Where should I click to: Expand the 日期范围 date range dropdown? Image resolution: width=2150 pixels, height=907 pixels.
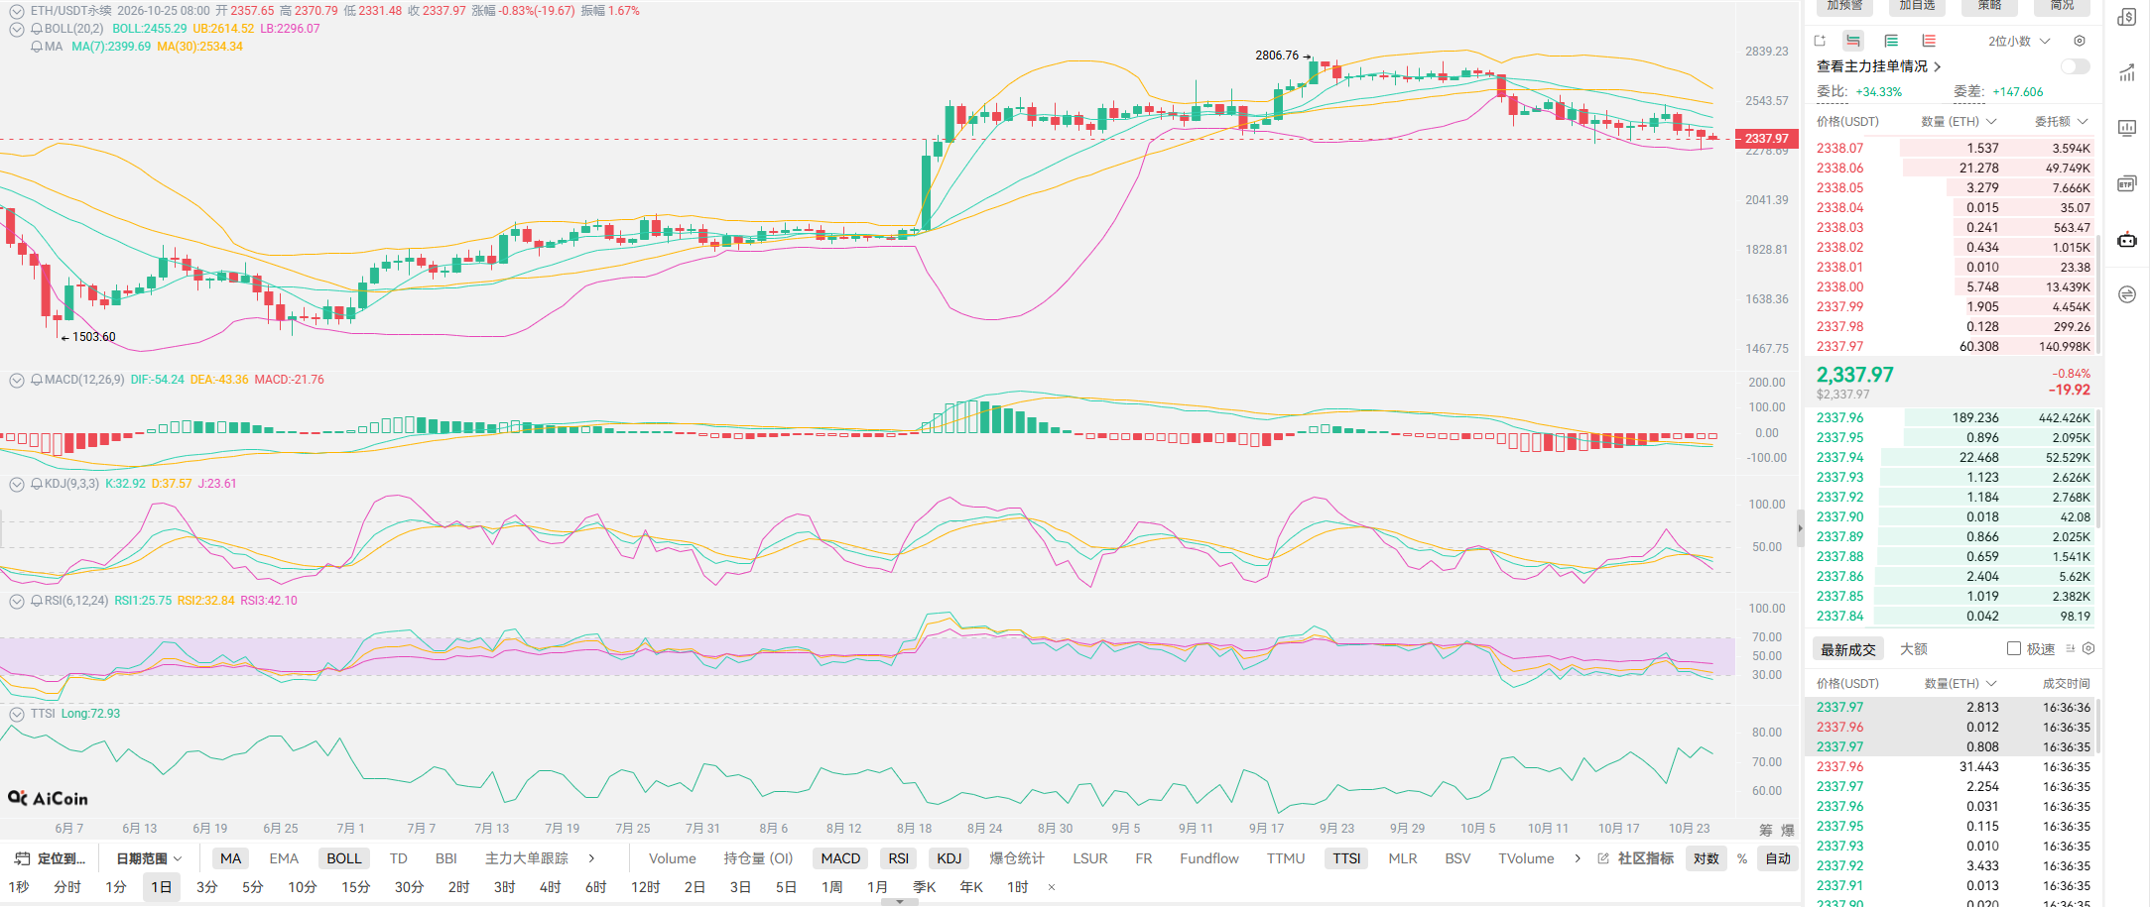pos(149,858)
